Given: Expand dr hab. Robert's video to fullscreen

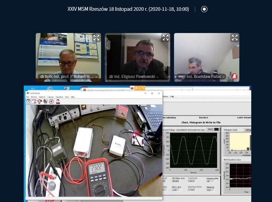Looking at the screenshot, I should point(96,38).
